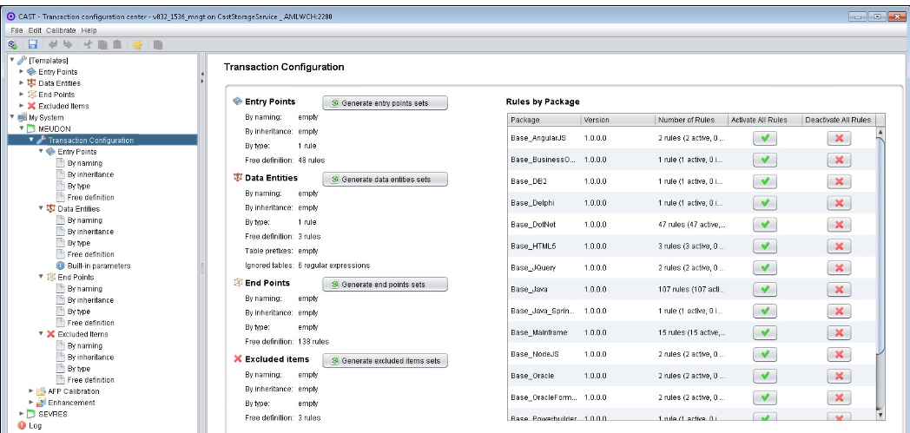This screenshot has width=910, height=433.
Task: Open the Log node with red icon
Action: [x=29, y=425]
